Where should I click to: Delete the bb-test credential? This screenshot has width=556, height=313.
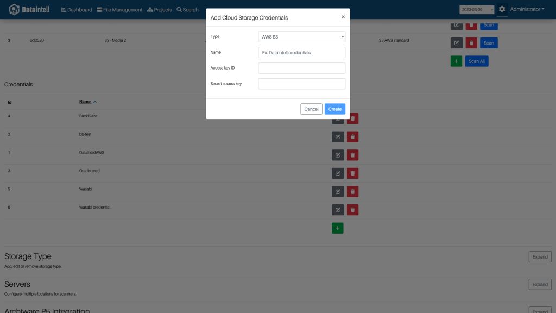(x=352, y=136)
